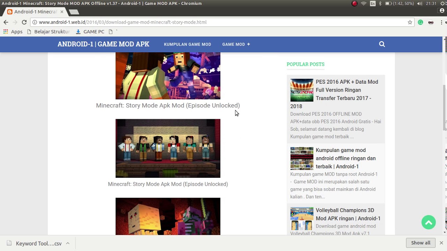The image size is (447, 251).
Task: Open the battery status indicator
Action: tap(400, 3)
